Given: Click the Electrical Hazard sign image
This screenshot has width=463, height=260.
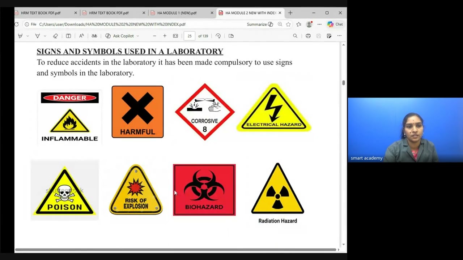Looking at the screenshot, I should click(x=274, y=108).
